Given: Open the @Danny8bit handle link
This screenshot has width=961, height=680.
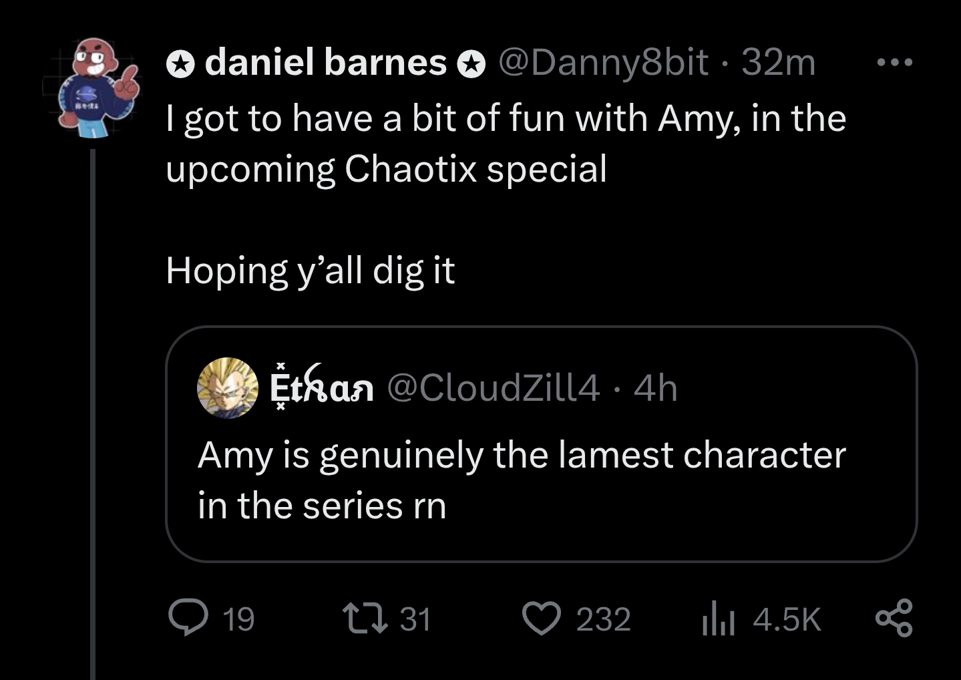Looking at the screenshot, I should point(603,63).
